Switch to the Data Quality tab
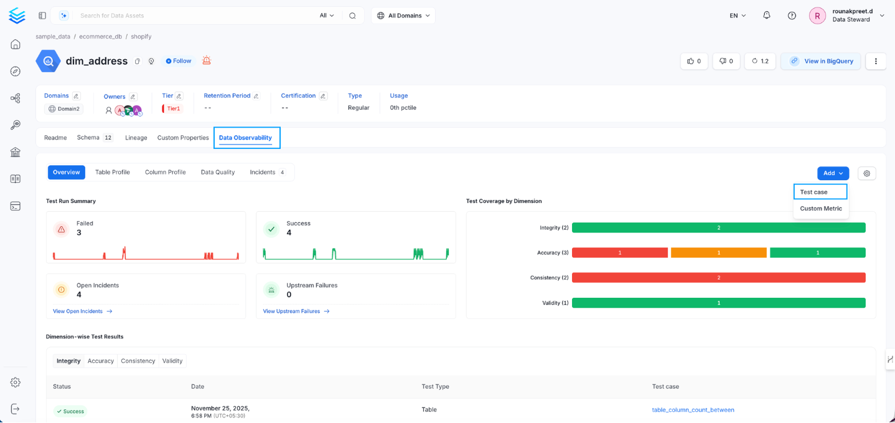The width and height of the screenshot is (895, 423). [217, 172]
